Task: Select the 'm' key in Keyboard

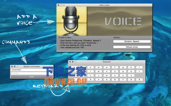Action: [x=99, y=71]
